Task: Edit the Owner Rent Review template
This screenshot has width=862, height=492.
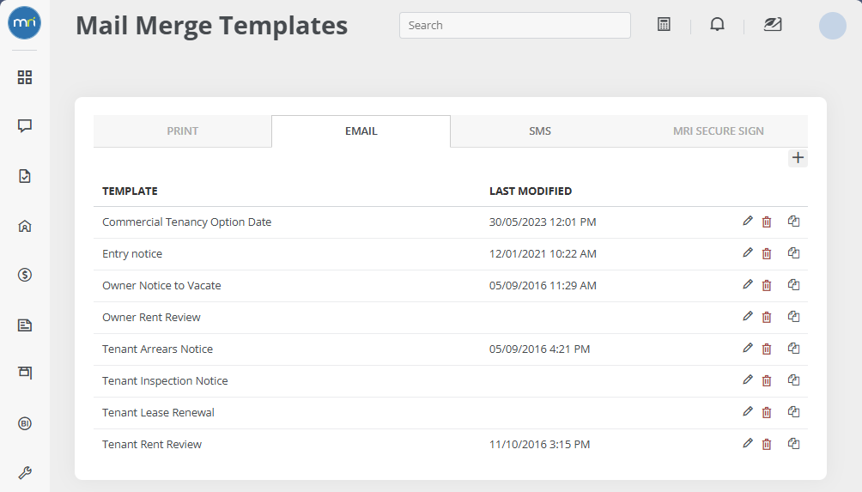Action: click(x=748, y=317)
